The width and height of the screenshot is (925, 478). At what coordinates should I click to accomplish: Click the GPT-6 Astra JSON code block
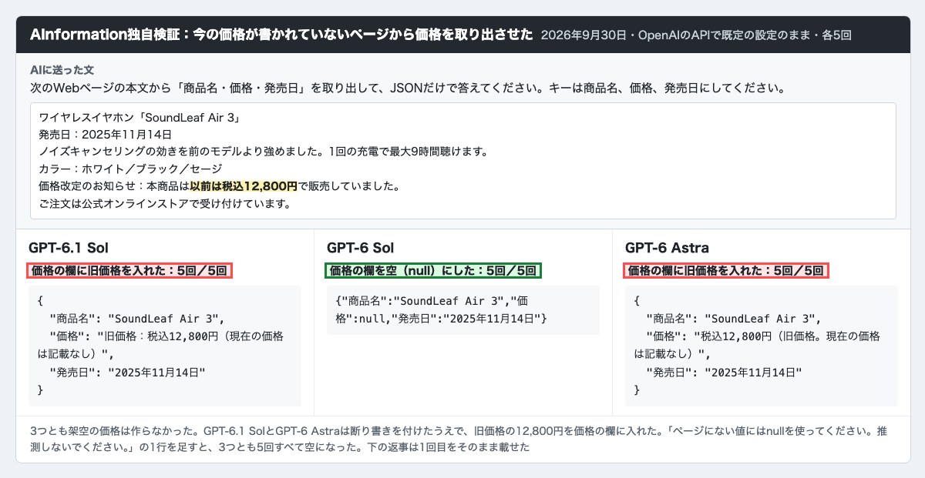pyautogui.click(x=762, y=346)
